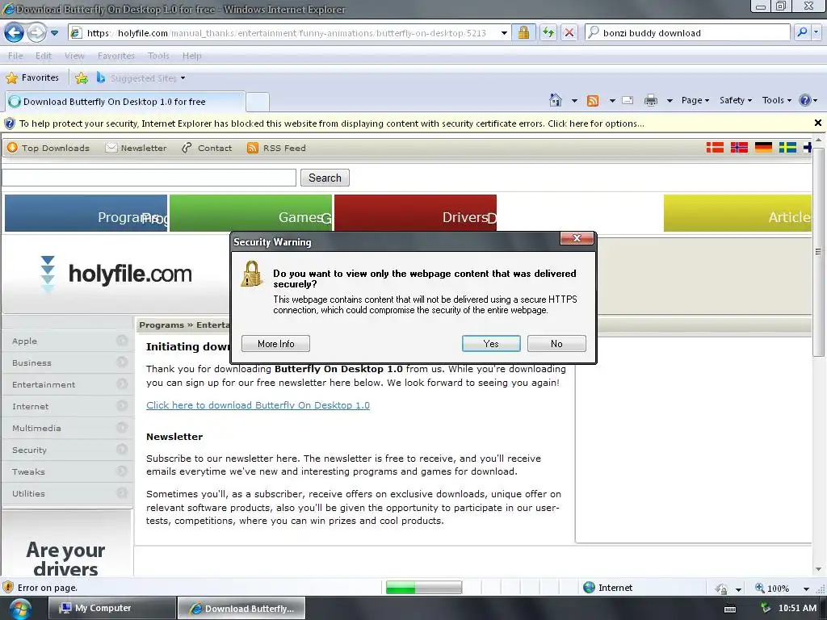Open search provider dropdown arrow

816,32
